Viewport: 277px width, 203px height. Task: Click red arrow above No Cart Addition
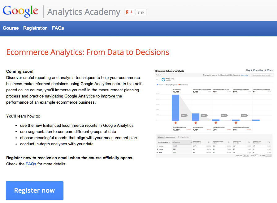(x=196, y=123)
